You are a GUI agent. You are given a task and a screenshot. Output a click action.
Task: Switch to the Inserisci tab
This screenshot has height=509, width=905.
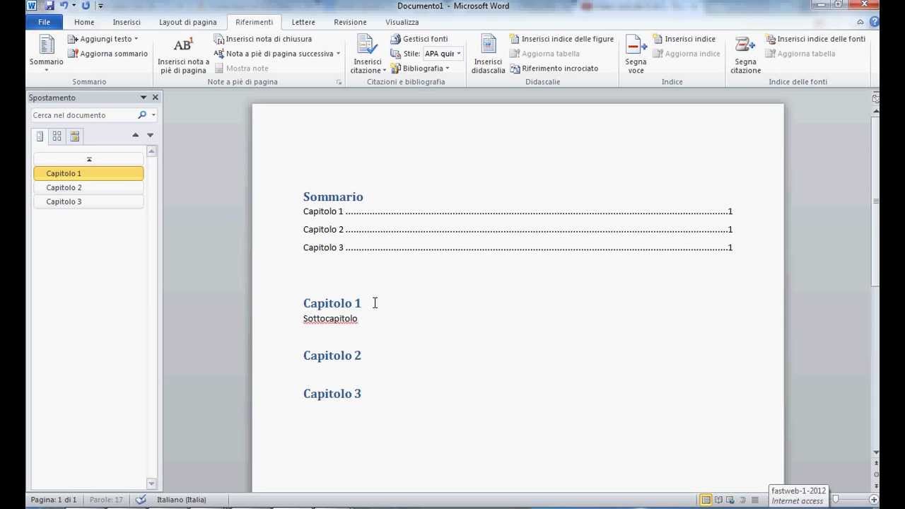(x=127, y=22)
